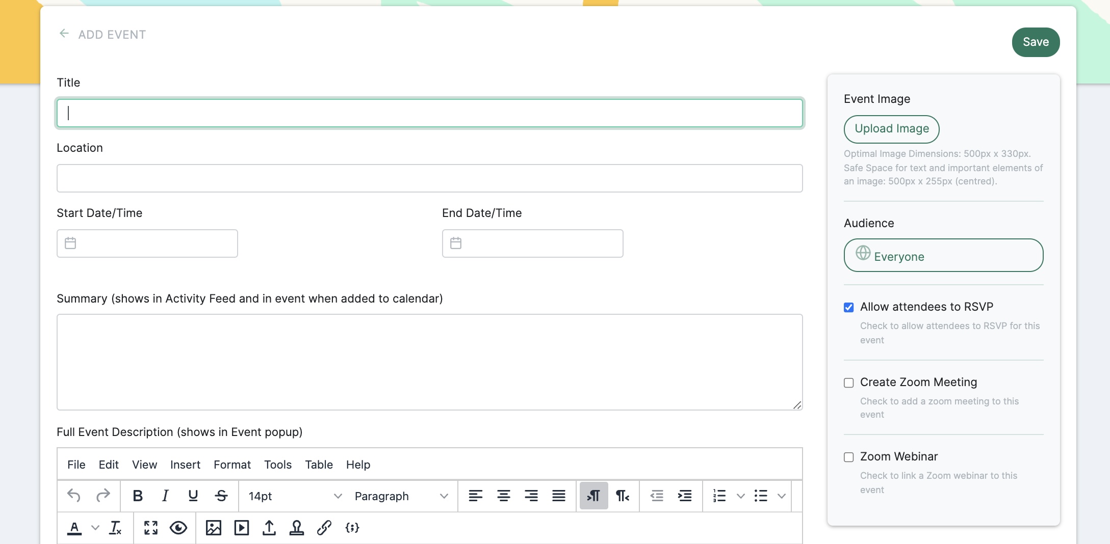Open the text color picker arrow

[95, 528]
